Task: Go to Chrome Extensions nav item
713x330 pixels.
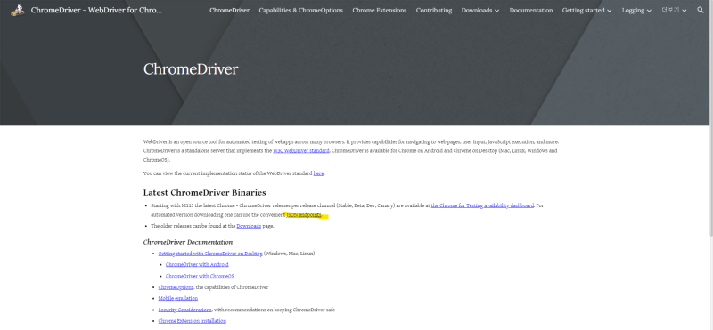Action: point(380,10)
